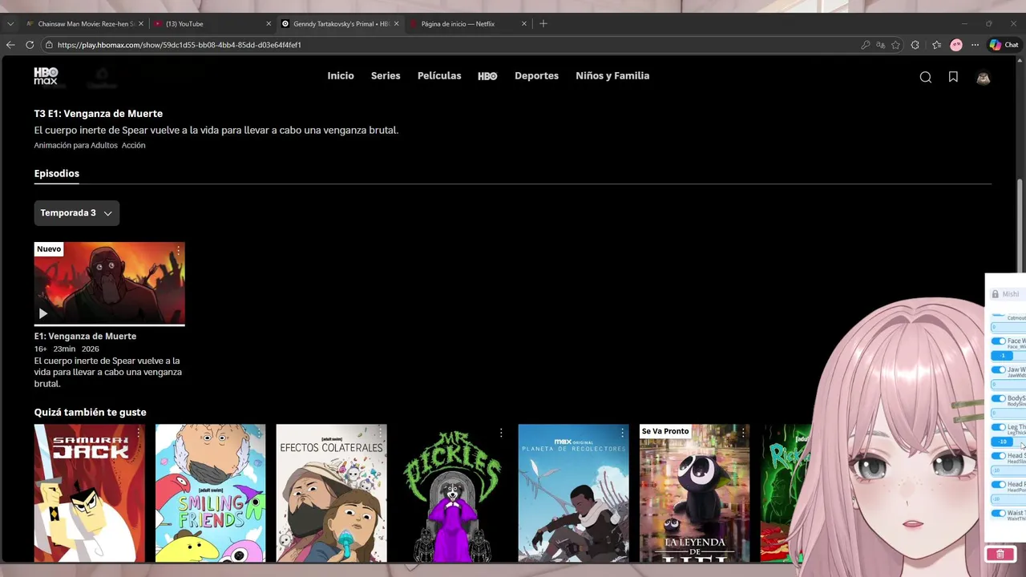Image resolution: width=1026 pixels, height=577 pixels.
Task: Open the Mr. Pickles poster
Action: pos(452,493)
